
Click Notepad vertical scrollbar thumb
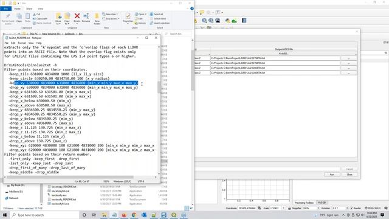click(x=159, y=87)
